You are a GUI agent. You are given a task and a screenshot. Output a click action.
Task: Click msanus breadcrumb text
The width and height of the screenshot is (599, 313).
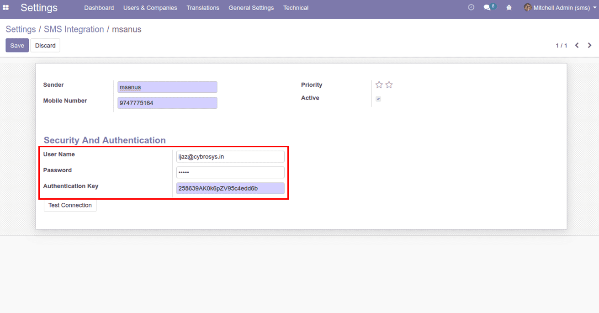coord(127,29)
